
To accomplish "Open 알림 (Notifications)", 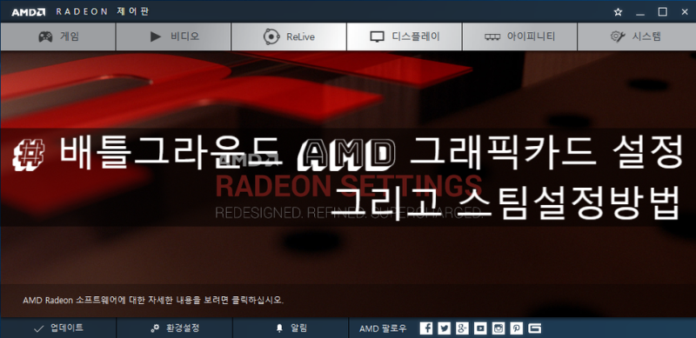I will pos(291,328).
